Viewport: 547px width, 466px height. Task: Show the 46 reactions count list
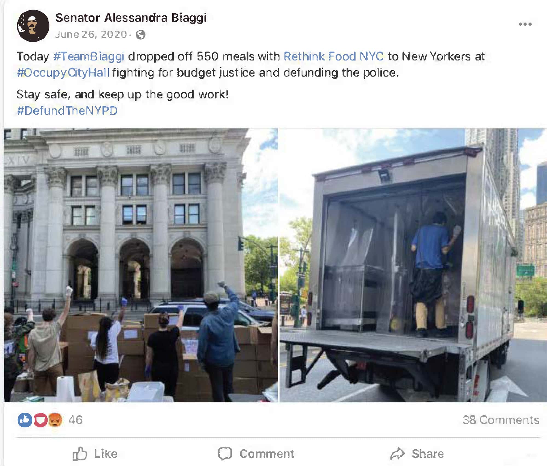click(x=75, y=420)
